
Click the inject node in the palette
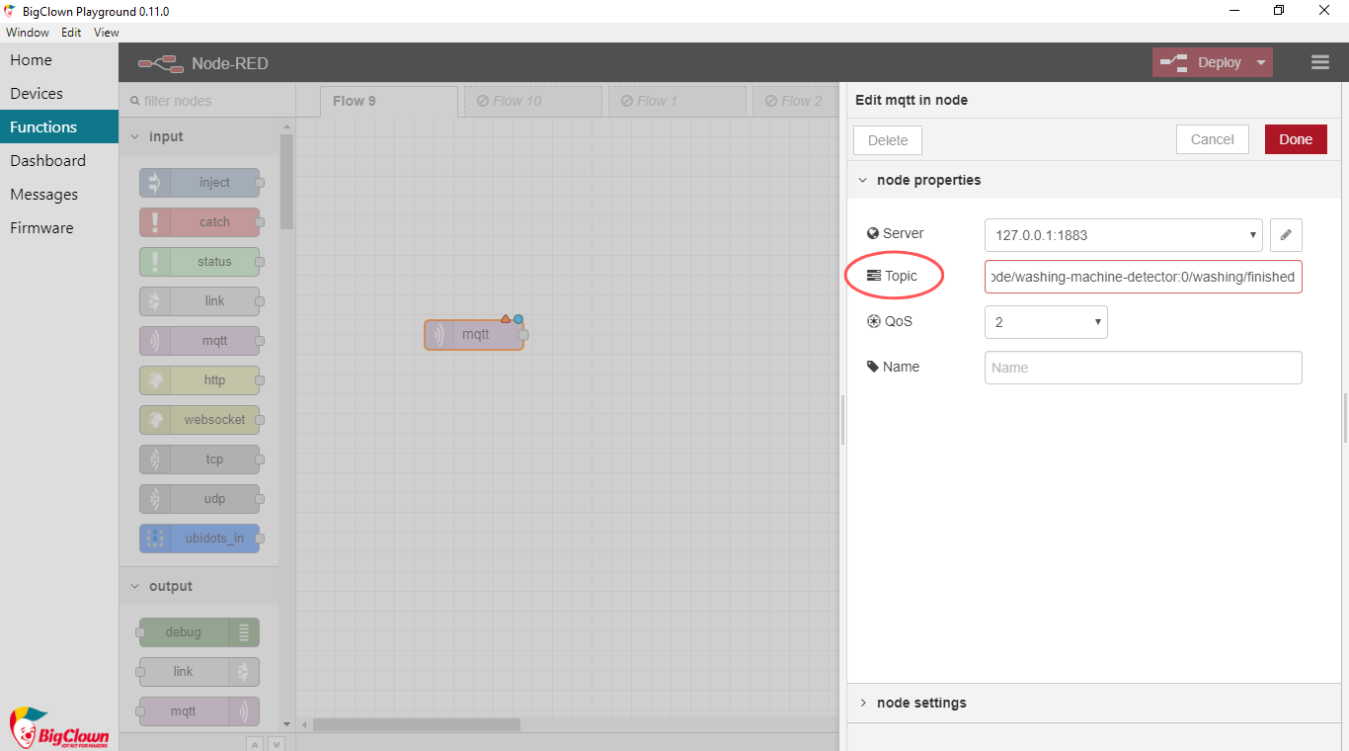pyautogui.click(x=199, y=183)
